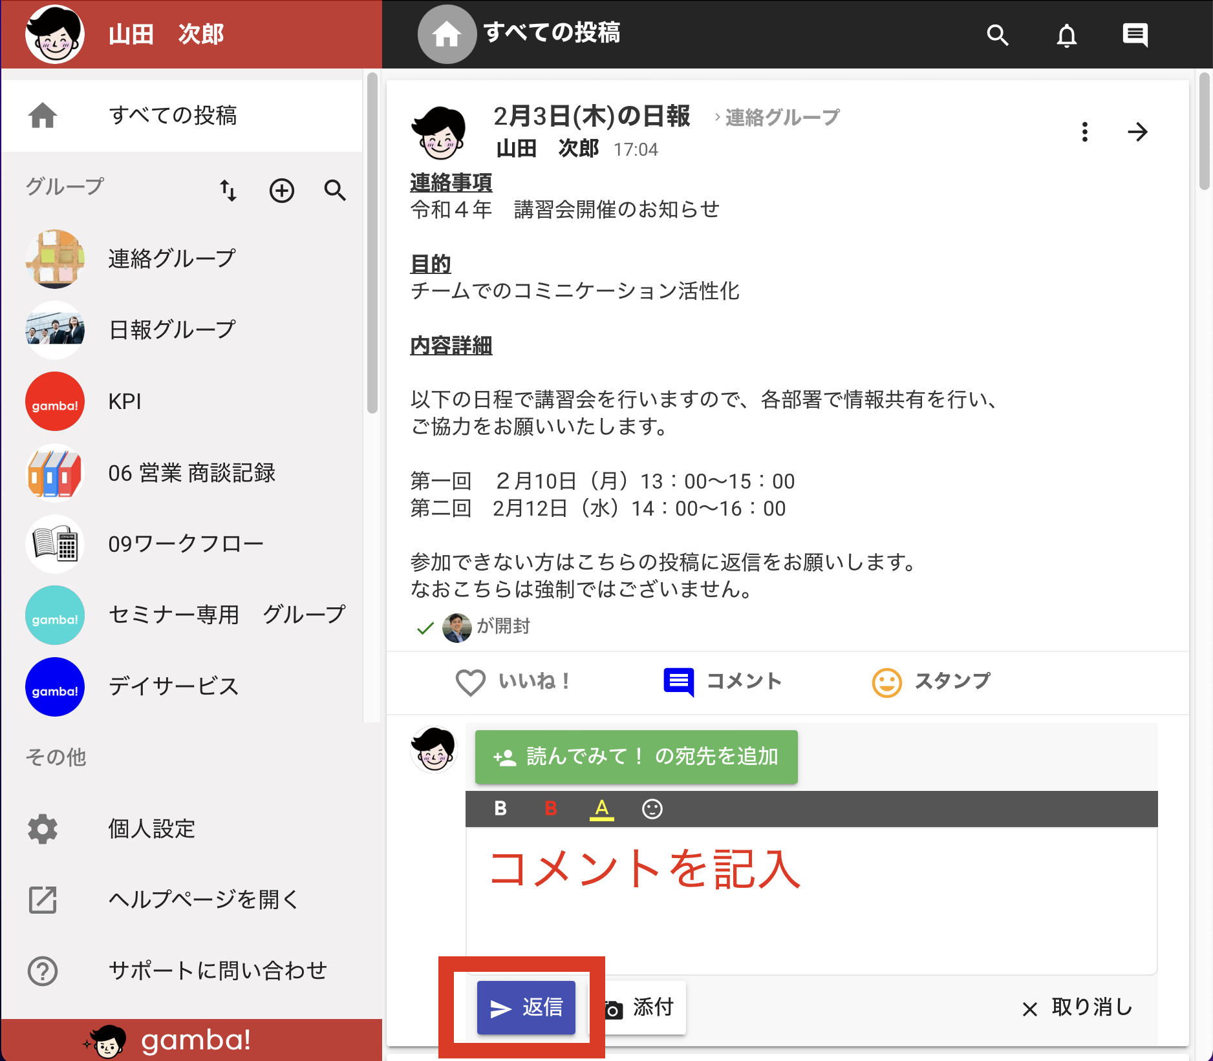Attach a file with 添付 button

(x=639, y=1007)
